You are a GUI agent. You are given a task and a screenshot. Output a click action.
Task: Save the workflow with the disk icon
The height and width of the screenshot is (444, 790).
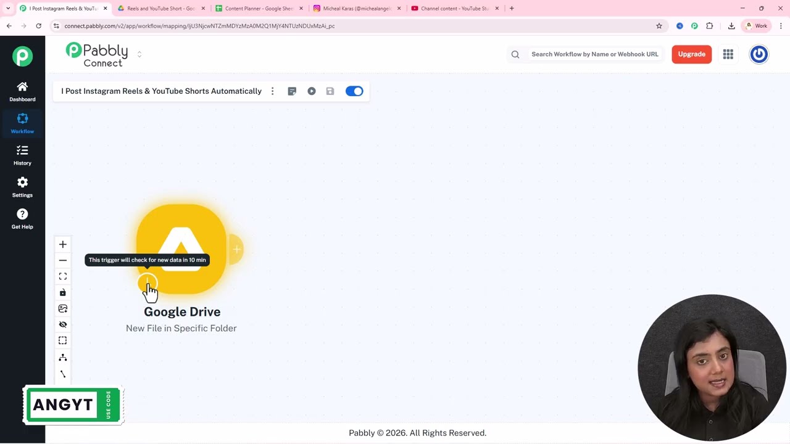click(x=330, y=91)
